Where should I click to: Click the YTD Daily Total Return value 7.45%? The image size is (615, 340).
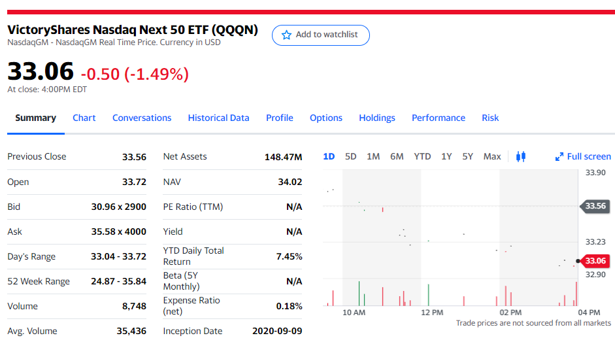(289, 256)
